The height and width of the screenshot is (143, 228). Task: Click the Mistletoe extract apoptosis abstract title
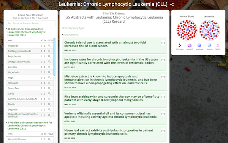click(x=111, y=79)
